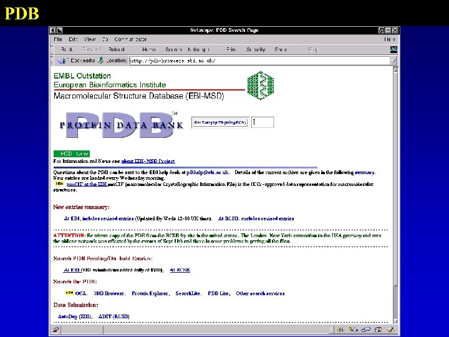The height and width of the screenshot is (337, 449).
Task: Open the Other search services link
Action: point(260,293)
